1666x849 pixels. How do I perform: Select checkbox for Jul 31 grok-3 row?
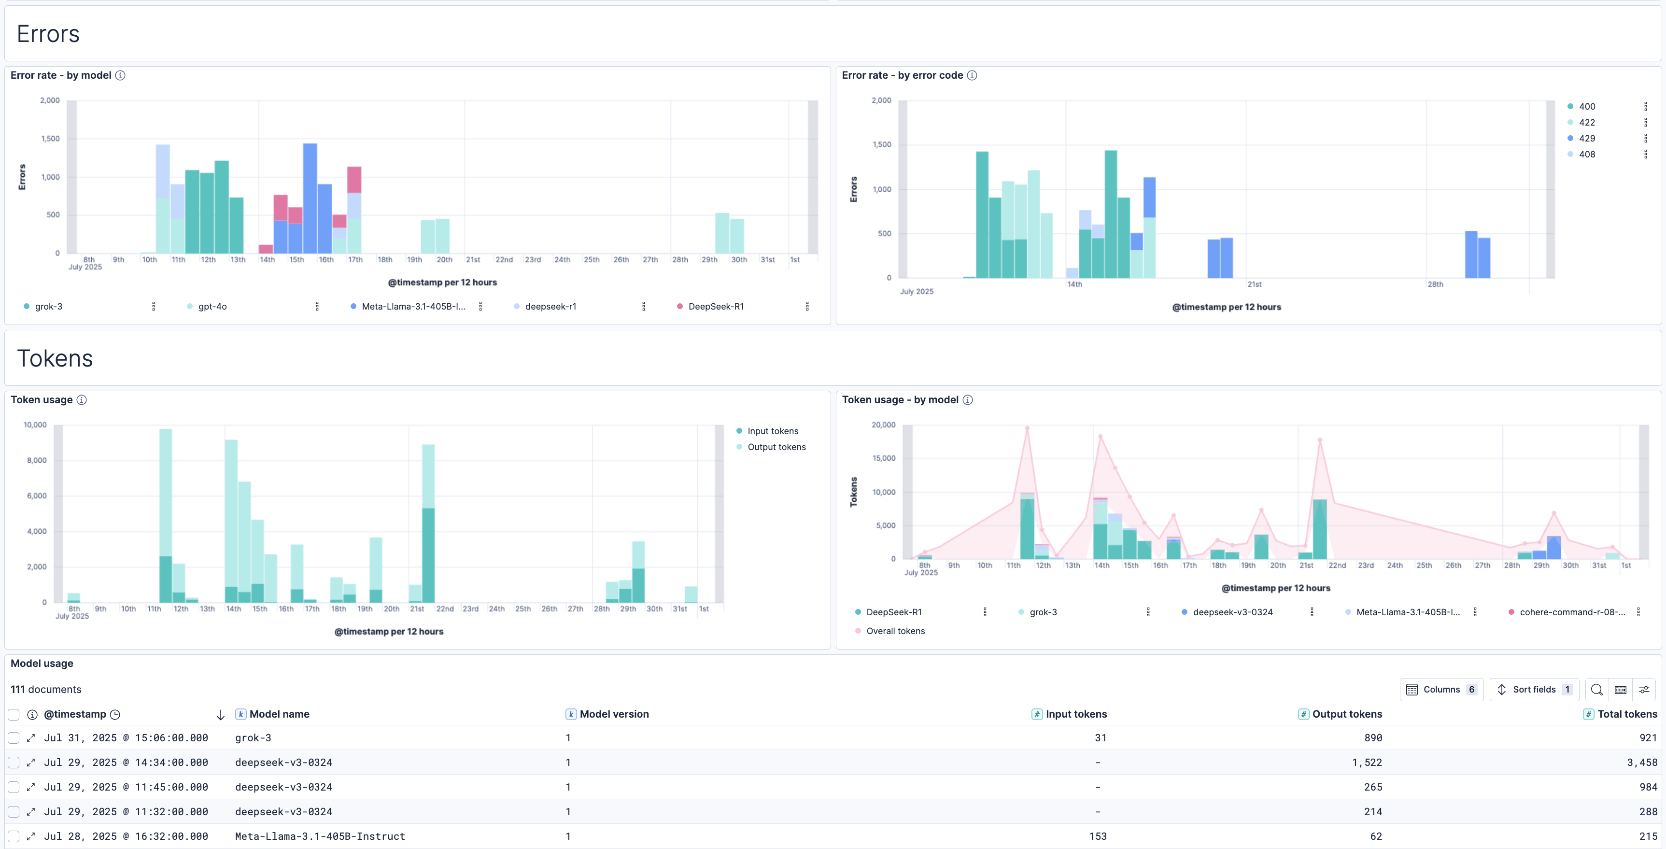pyautogui.click(x=14, y=738)
